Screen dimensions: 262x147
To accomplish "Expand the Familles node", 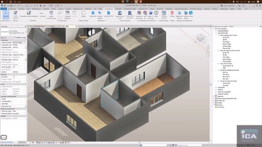I will coord(214,103).
